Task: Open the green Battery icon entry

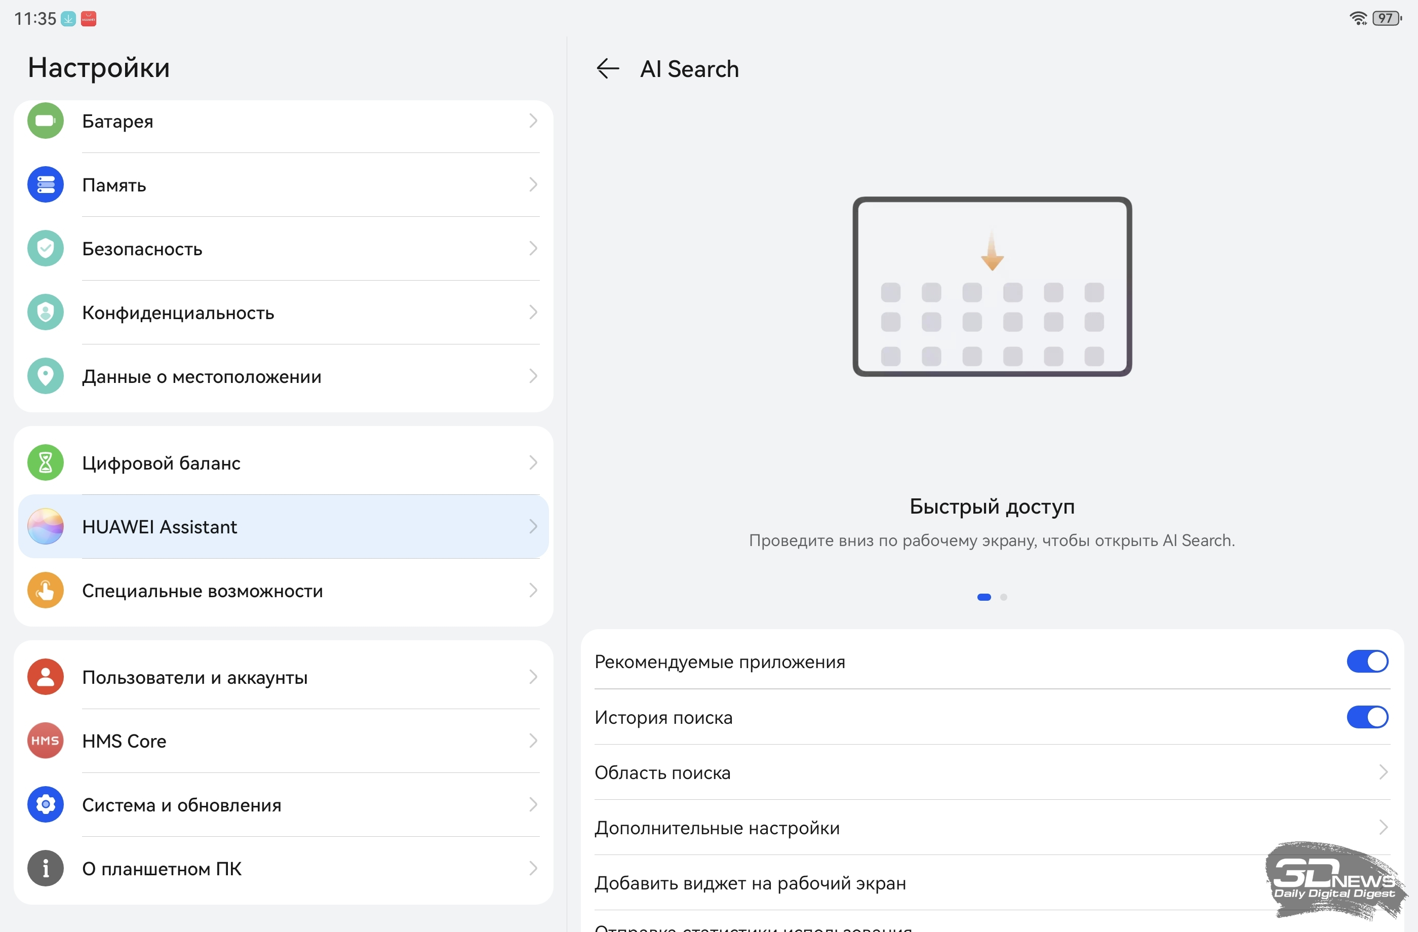Action: click(x=45, y=121)
